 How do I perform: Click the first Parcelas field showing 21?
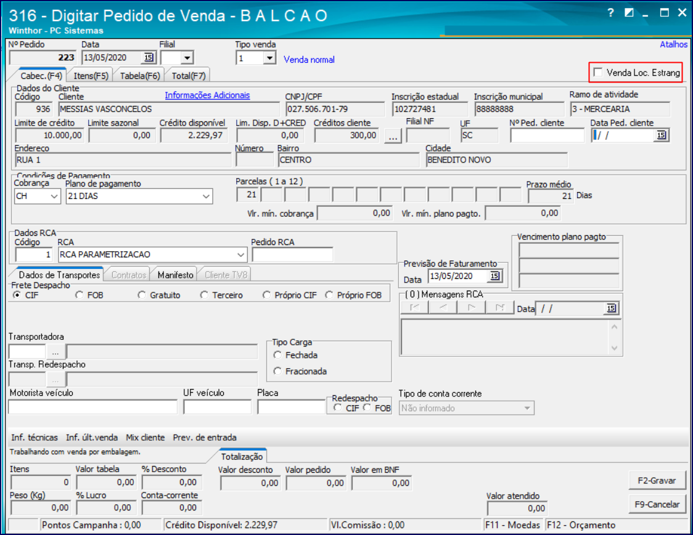pyautogui.click(x=247, y=195)
